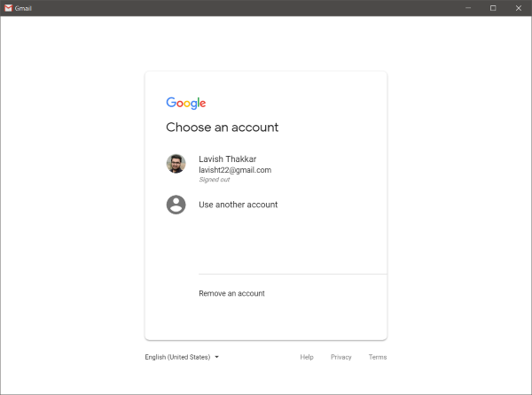
Task: Expand the language dropdown arrow
Action: tap(216, 358)
